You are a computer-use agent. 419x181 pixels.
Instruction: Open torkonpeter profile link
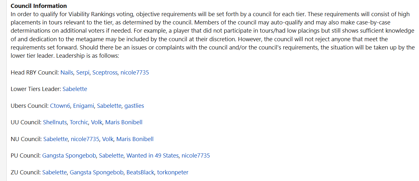tap(173, 172)
